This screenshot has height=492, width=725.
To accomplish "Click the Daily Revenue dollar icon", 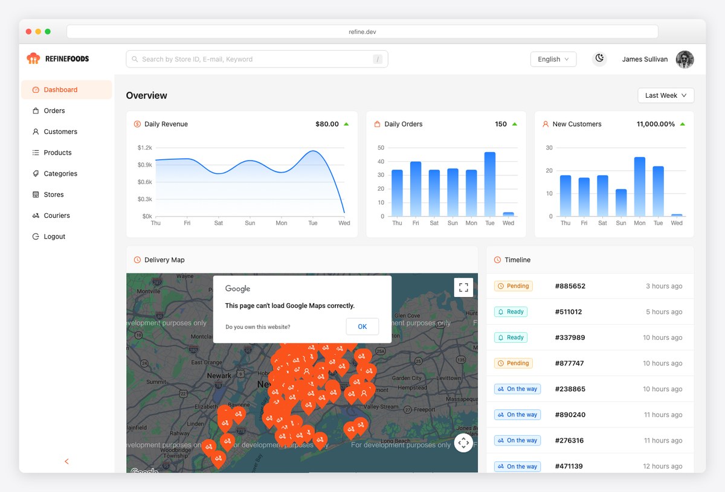I will [137, 124].
